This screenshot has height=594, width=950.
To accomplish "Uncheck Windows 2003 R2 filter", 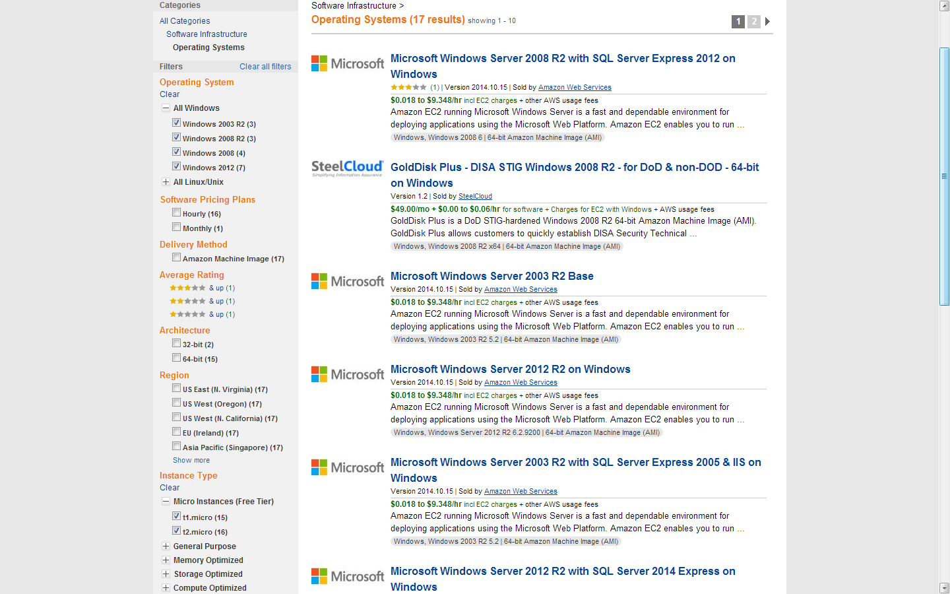I will [x=176, y=123].
